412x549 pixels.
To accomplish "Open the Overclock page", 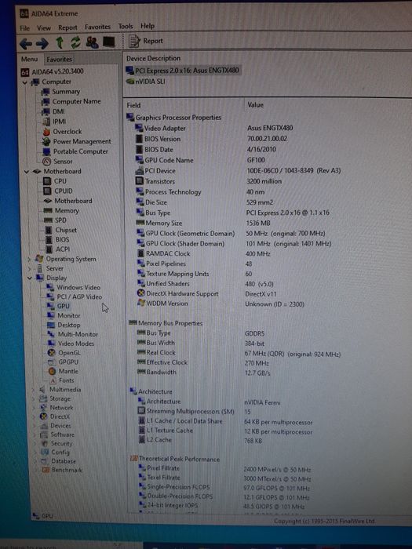I will [x=62, y=132].
